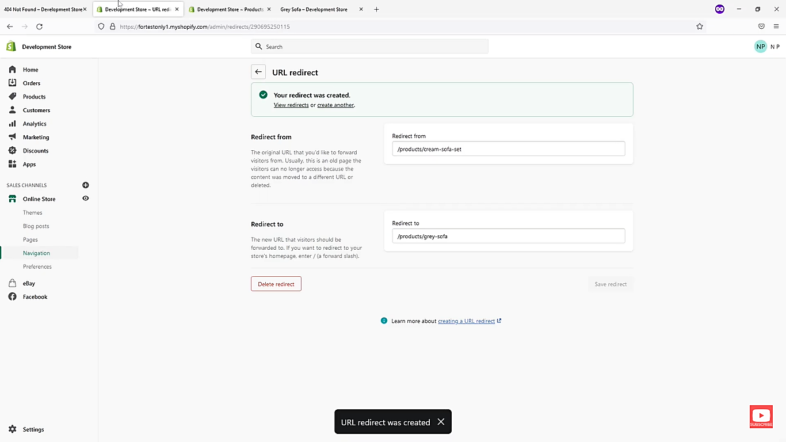Click the Save redirect button
This screenshot has width=786, height=442.
(x=611, y=284)
